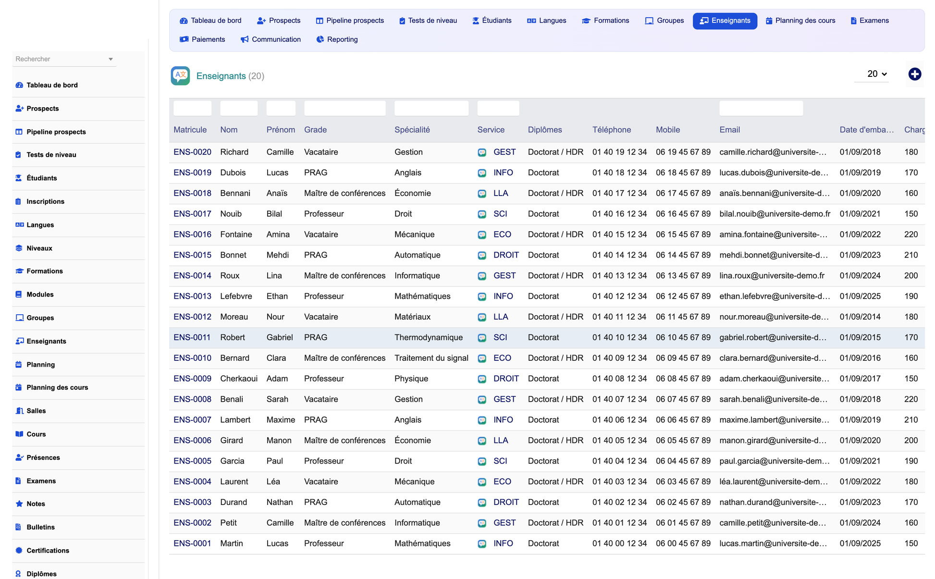Go to Inscriptions in sidebar
The width and height of the screenshot is (935, 579).
pyautogui.click(x=78, y=201)
